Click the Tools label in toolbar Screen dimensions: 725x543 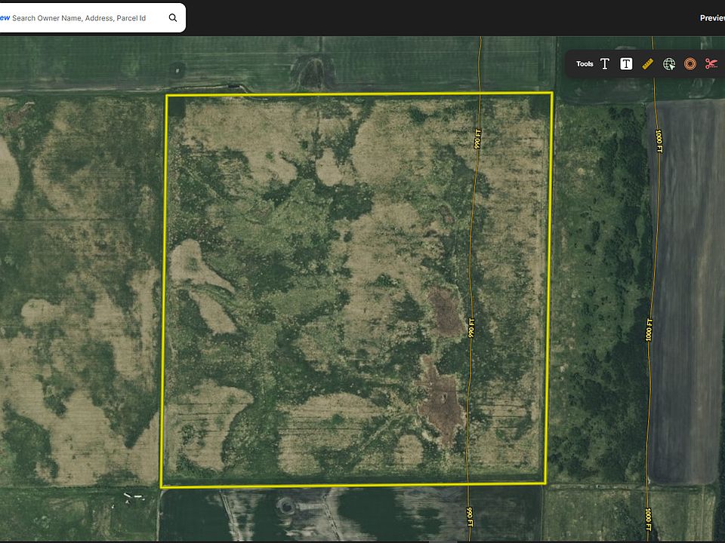585,63
